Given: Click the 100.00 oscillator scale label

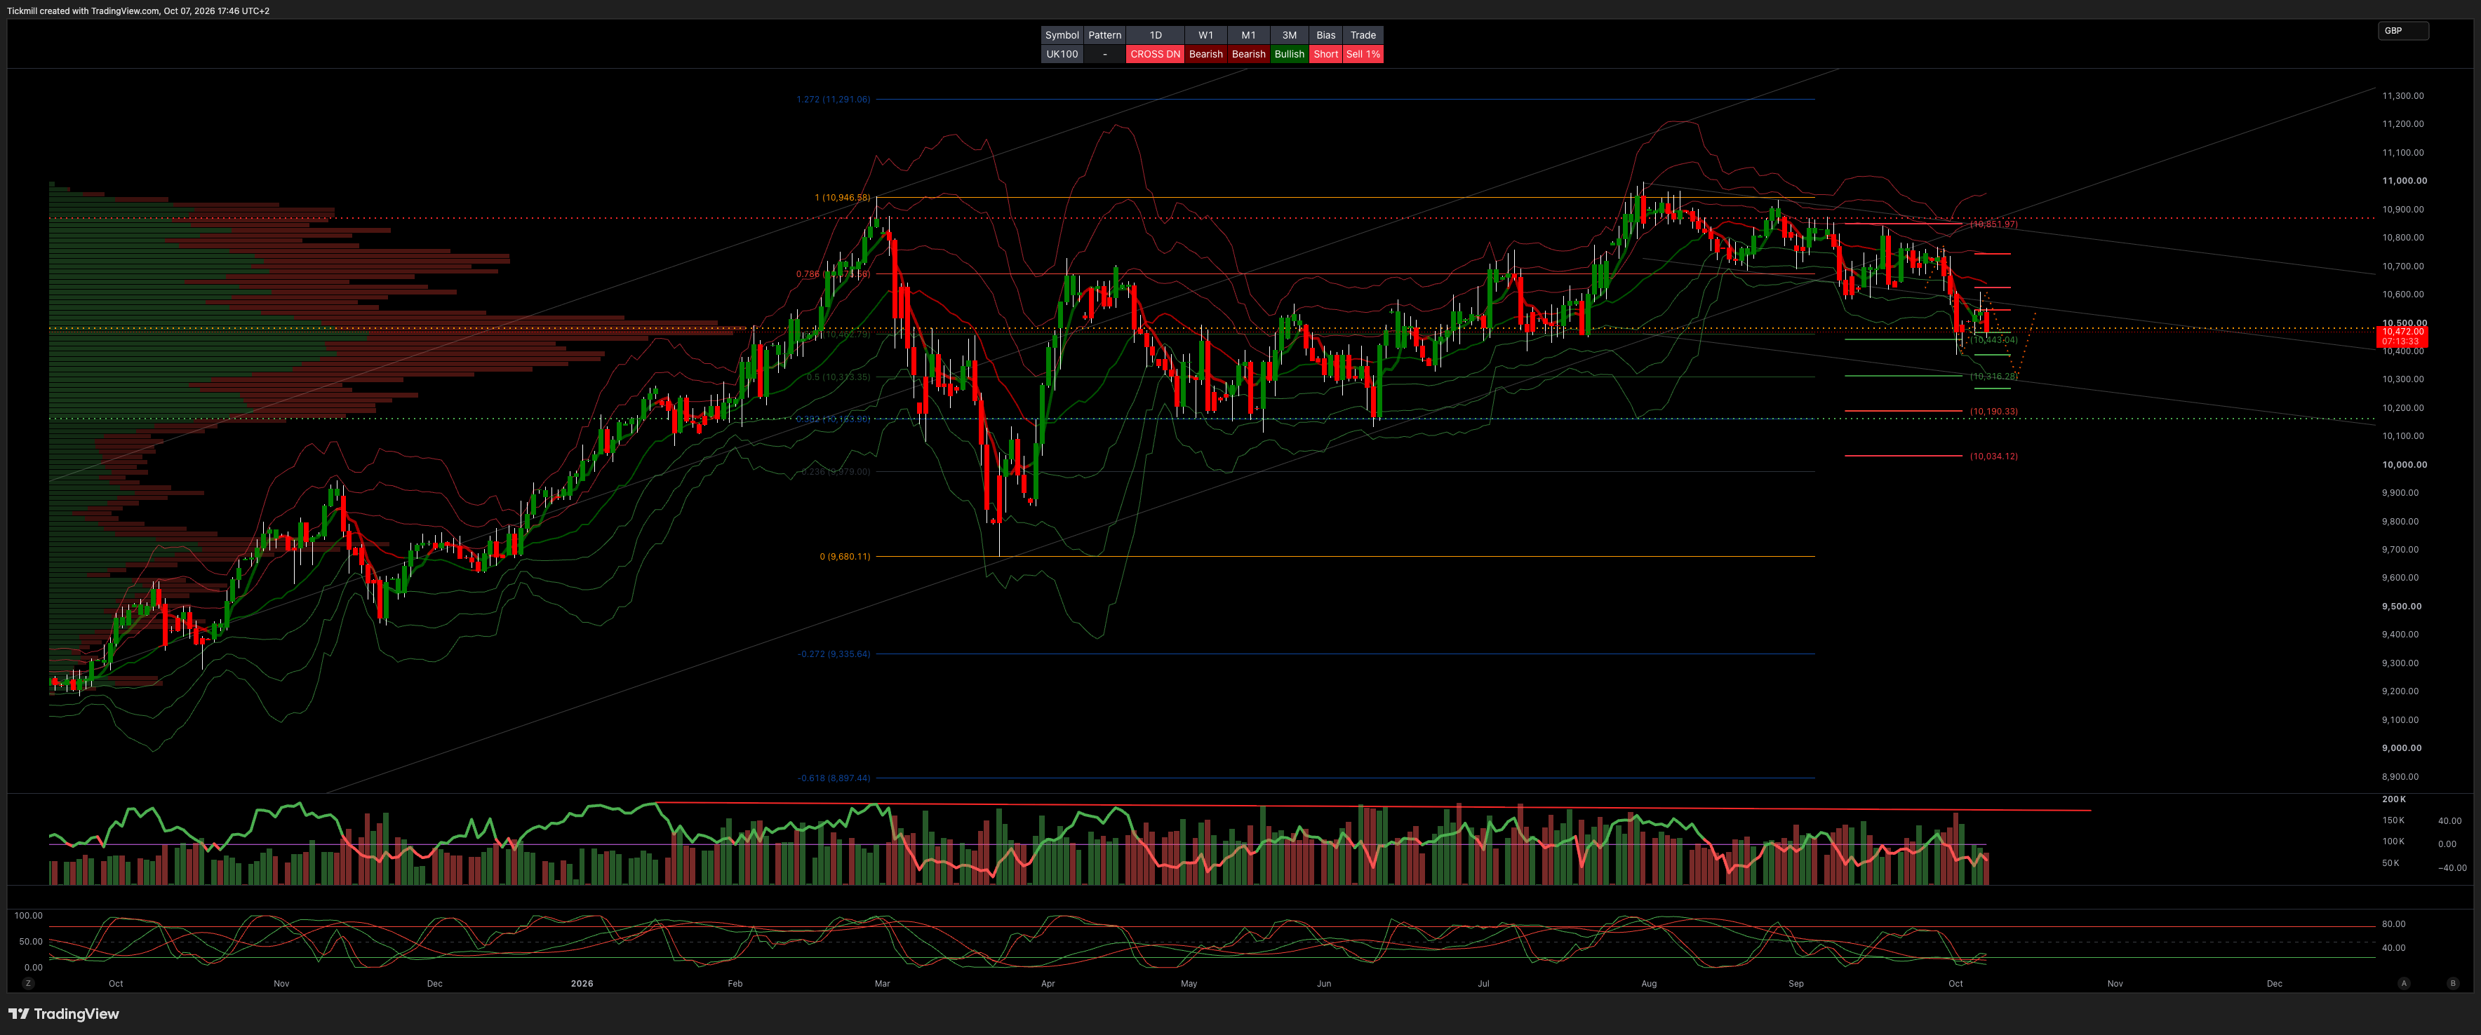Looking at the screenshot, I should (x=29, y=916).
